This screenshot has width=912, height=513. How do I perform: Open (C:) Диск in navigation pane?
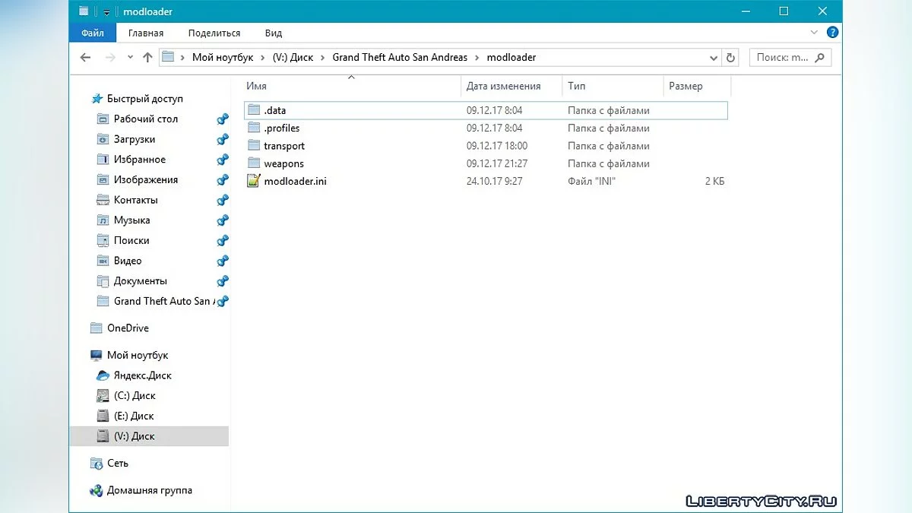click(135, 396)
